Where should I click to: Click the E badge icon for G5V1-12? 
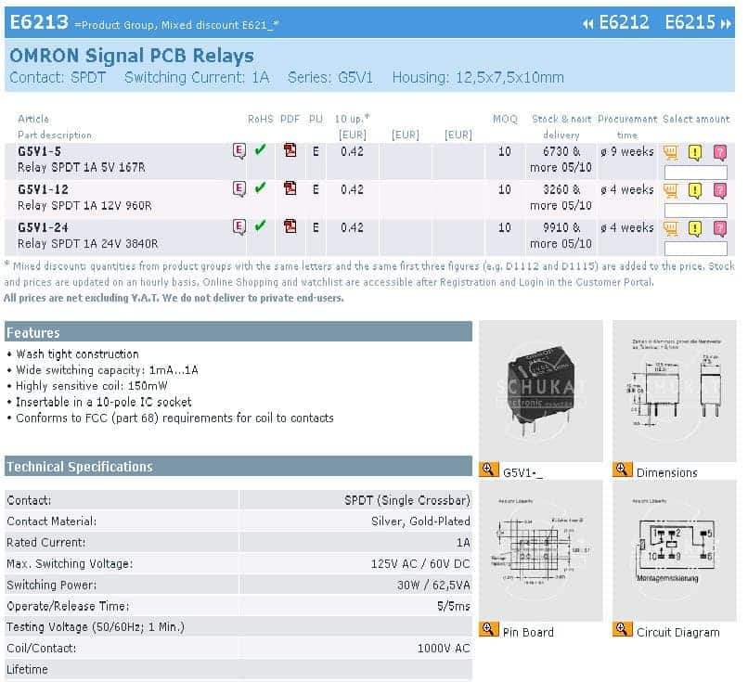(239, 189)
